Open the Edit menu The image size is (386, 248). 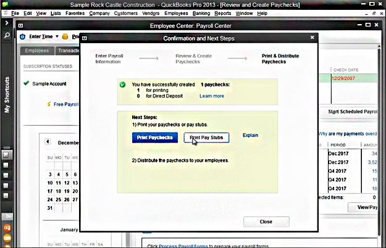28,14
